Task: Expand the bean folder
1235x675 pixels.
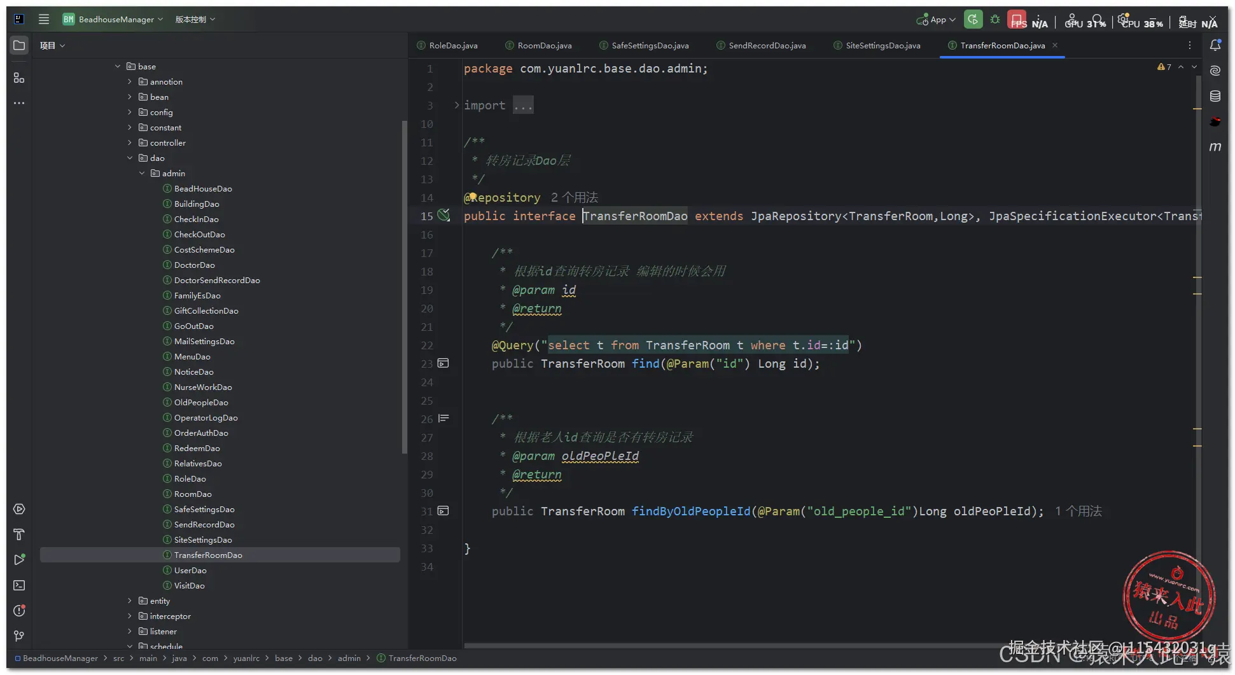Action: coord(130,97)
